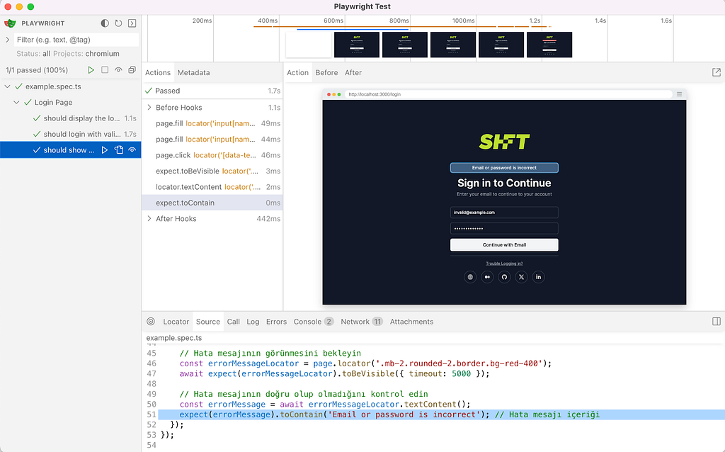Expand the After Hooks action

(x=149, y=218)
